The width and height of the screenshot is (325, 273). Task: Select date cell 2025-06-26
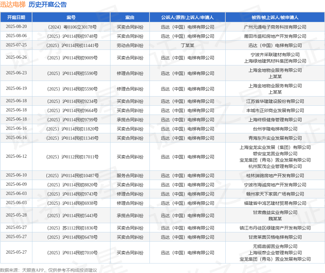[16, 57]
